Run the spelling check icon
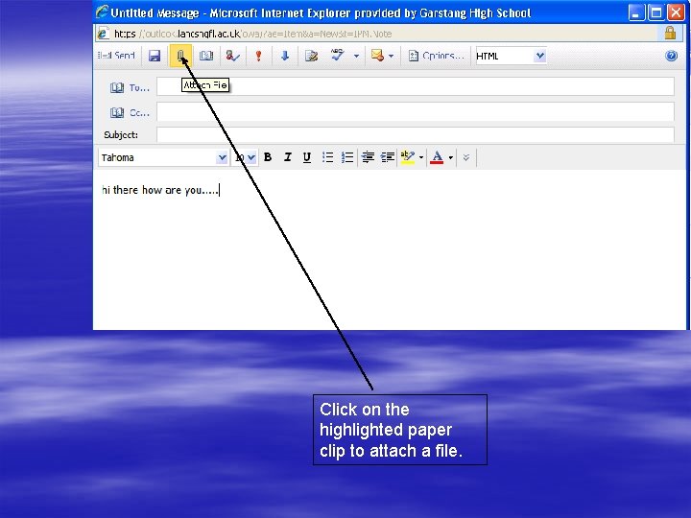Image resolution: width=691 pixels, height=518 pixels. pyautogui.click(x=338, y=55)
